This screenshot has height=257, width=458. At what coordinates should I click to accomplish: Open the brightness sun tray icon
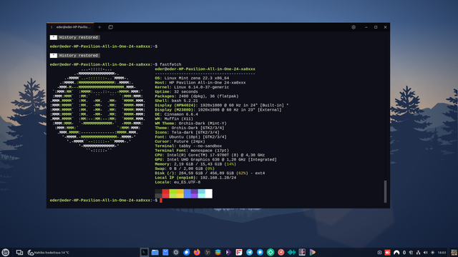[x=432, y=253]
